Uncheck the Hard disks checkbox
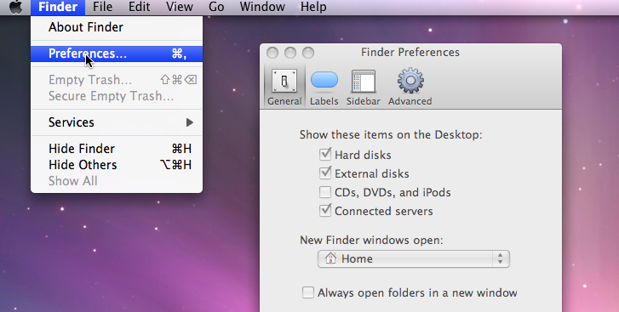 325,155
